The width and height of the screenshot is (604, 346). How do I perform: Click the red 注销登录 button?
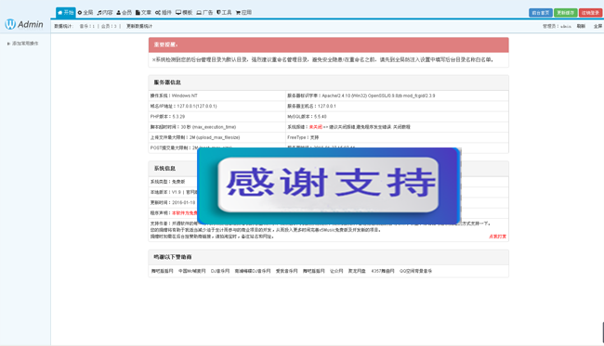(590, 13)
